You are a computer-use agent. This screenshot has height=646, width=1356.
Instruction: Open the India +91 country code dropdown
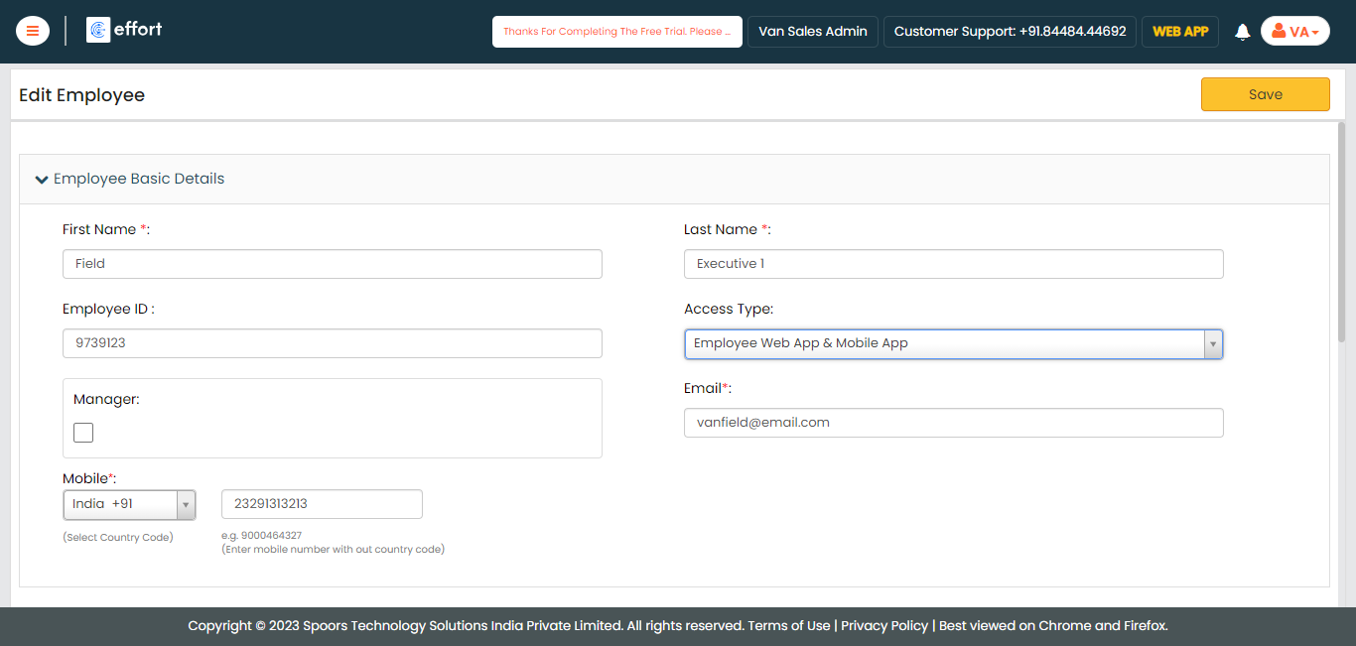129,504
